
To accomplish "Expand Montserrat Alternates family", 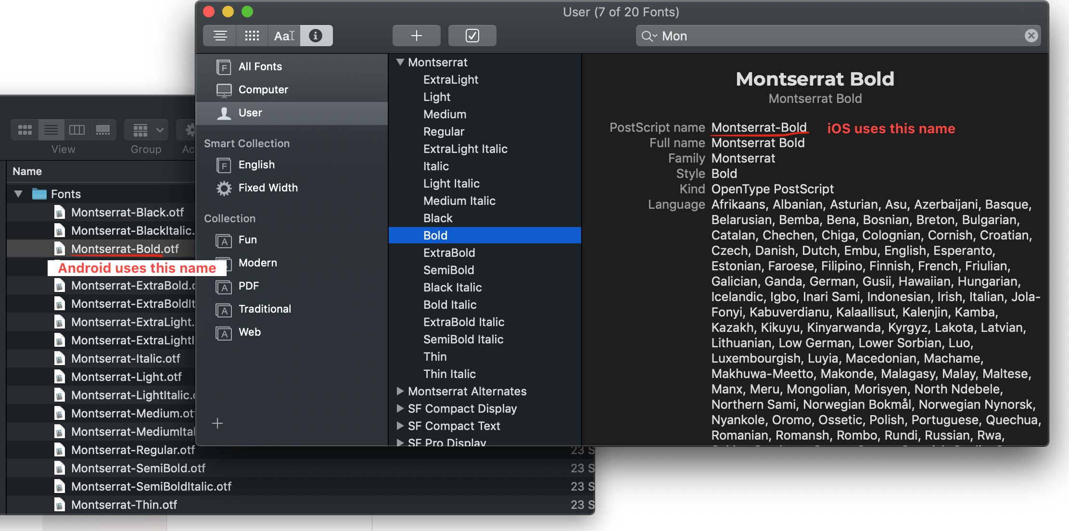I will pyautogui.click(x=400, y=391).
